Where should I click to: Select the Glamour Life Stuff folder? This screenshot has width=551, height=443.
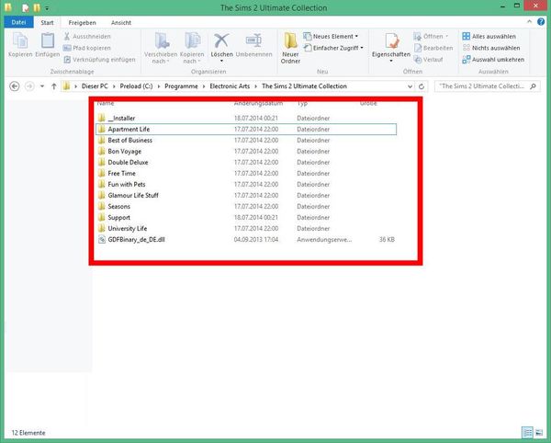click(246, 195)
